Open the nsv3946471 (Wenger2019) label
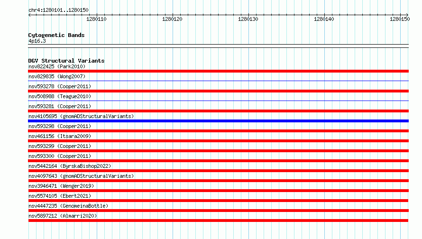 pos(61,186)
